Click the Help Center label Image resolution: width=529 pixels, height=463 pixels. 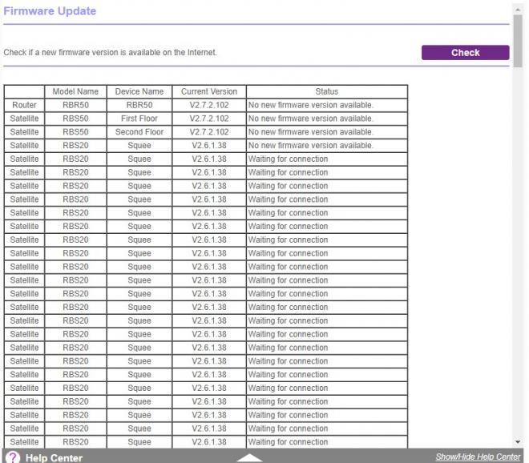pos(54,458)
